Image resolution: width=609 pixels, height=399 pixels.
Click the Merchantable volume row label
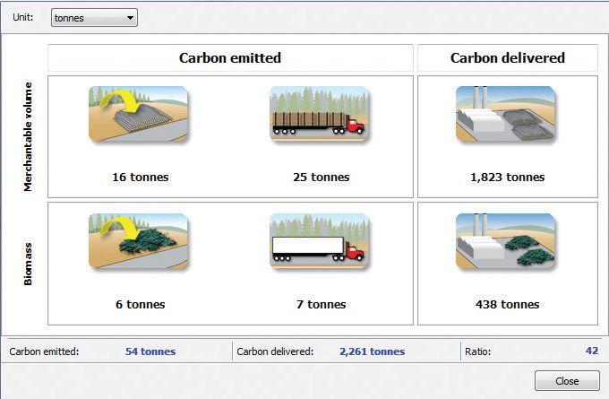[28, 136]
